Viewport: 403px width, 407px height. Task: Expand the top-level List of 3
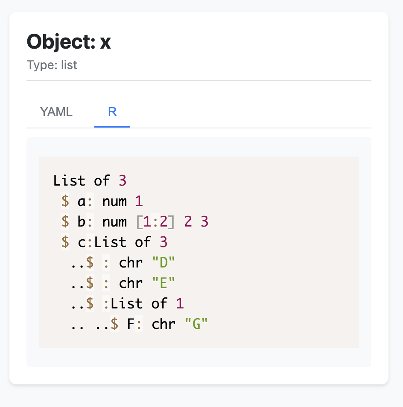coord(89,180)
